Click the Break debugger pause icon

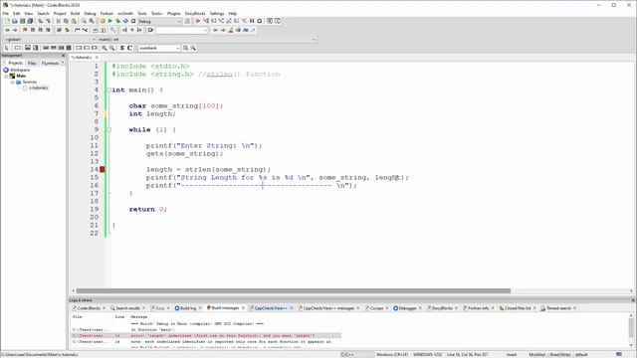pos(252,21)
